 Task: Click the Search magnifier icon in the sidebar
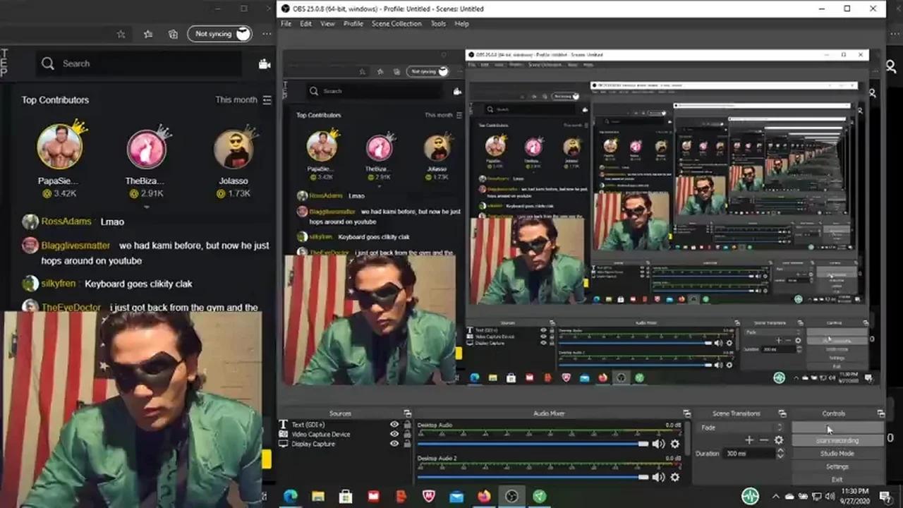[x=48, y=64]
